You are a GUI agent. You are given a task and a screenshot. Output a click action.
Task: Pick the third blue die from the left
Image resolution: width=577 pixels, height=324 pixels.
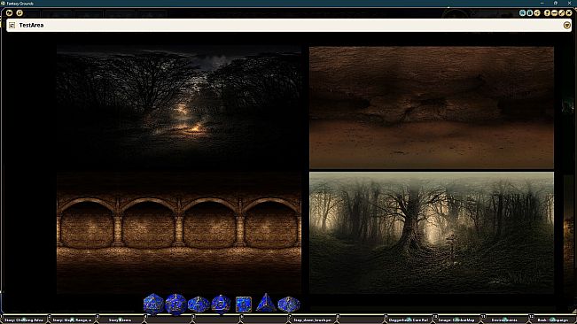pyautogui.click(x=199, y=305)
